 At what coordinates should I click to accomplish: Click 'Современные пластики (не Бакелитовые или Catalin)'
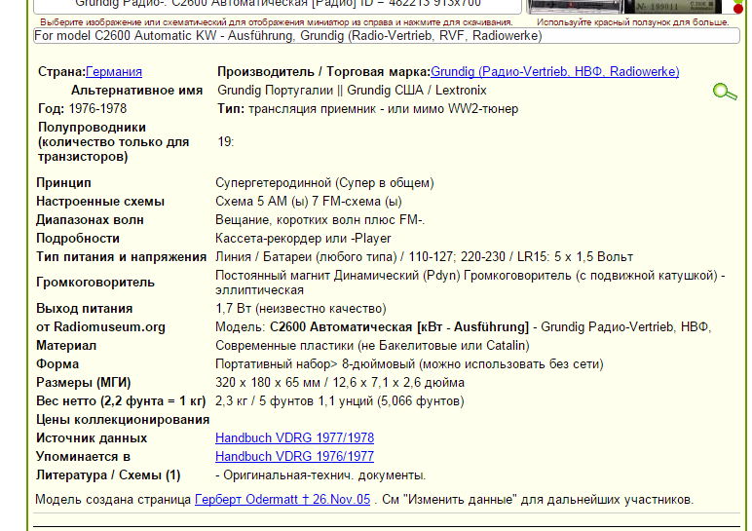(x=372, y=346)
